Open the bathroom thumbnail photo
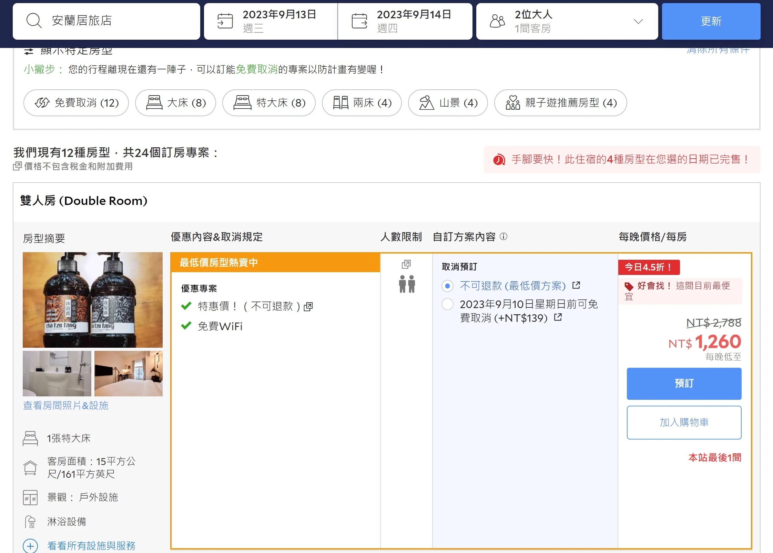The width and height of the screenshot is (773, 553). [57, 374]
